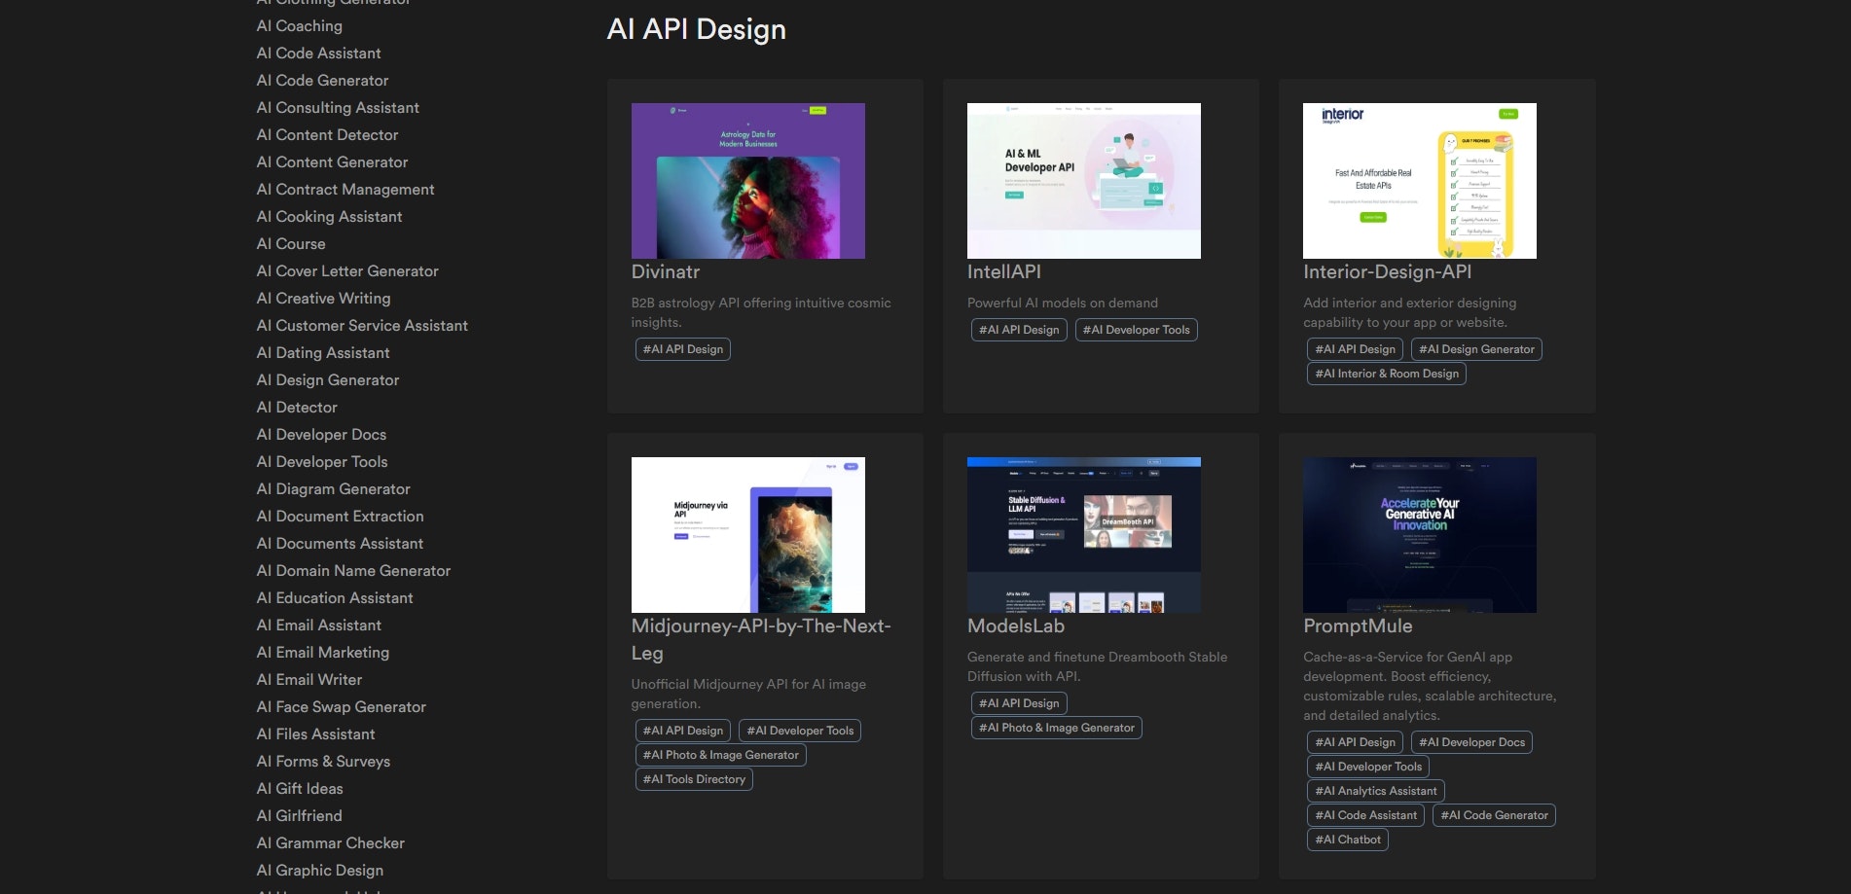Open AI Diagram Generator category
Screen dimensions: 1851x894
[333, 489]
